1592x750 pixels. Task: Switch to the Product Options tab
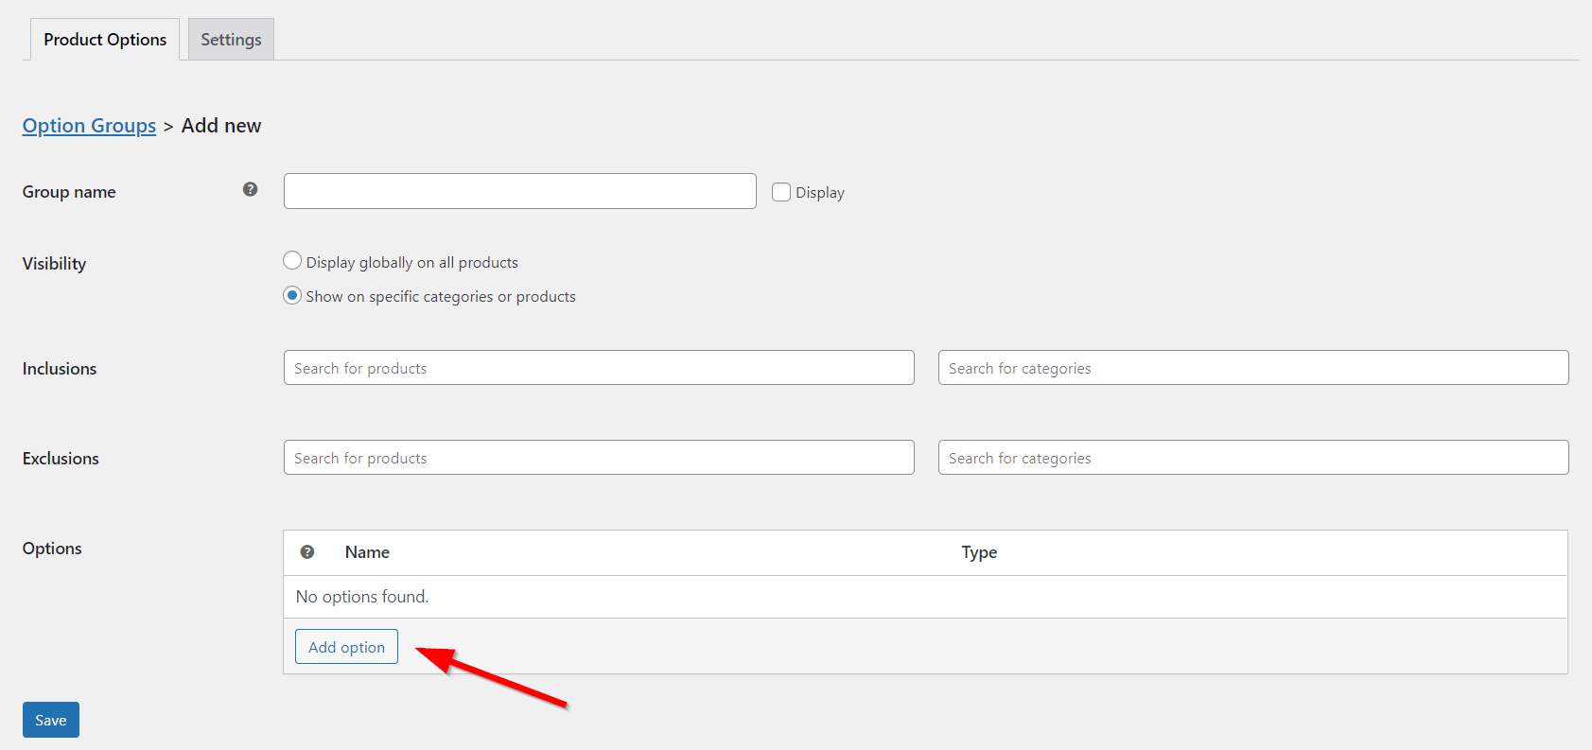(x=105, y=40)
